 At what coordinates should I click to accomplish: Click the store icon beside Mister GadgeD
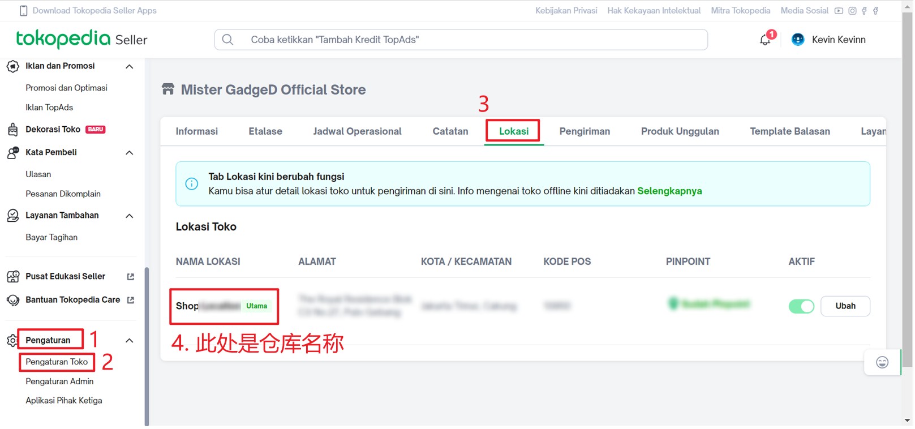coord(168,89)
